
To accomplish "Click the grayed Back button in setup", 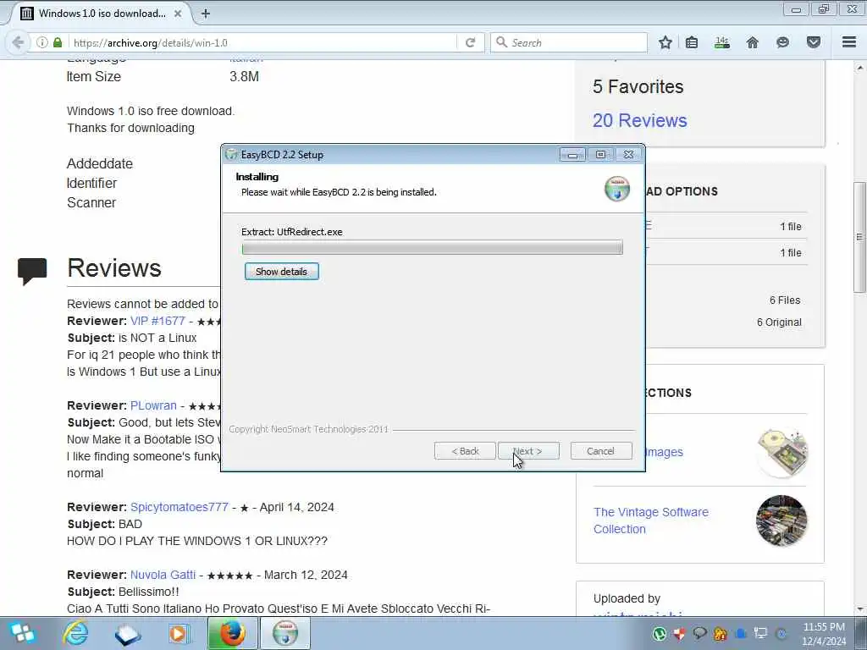I will pos(465,451).
